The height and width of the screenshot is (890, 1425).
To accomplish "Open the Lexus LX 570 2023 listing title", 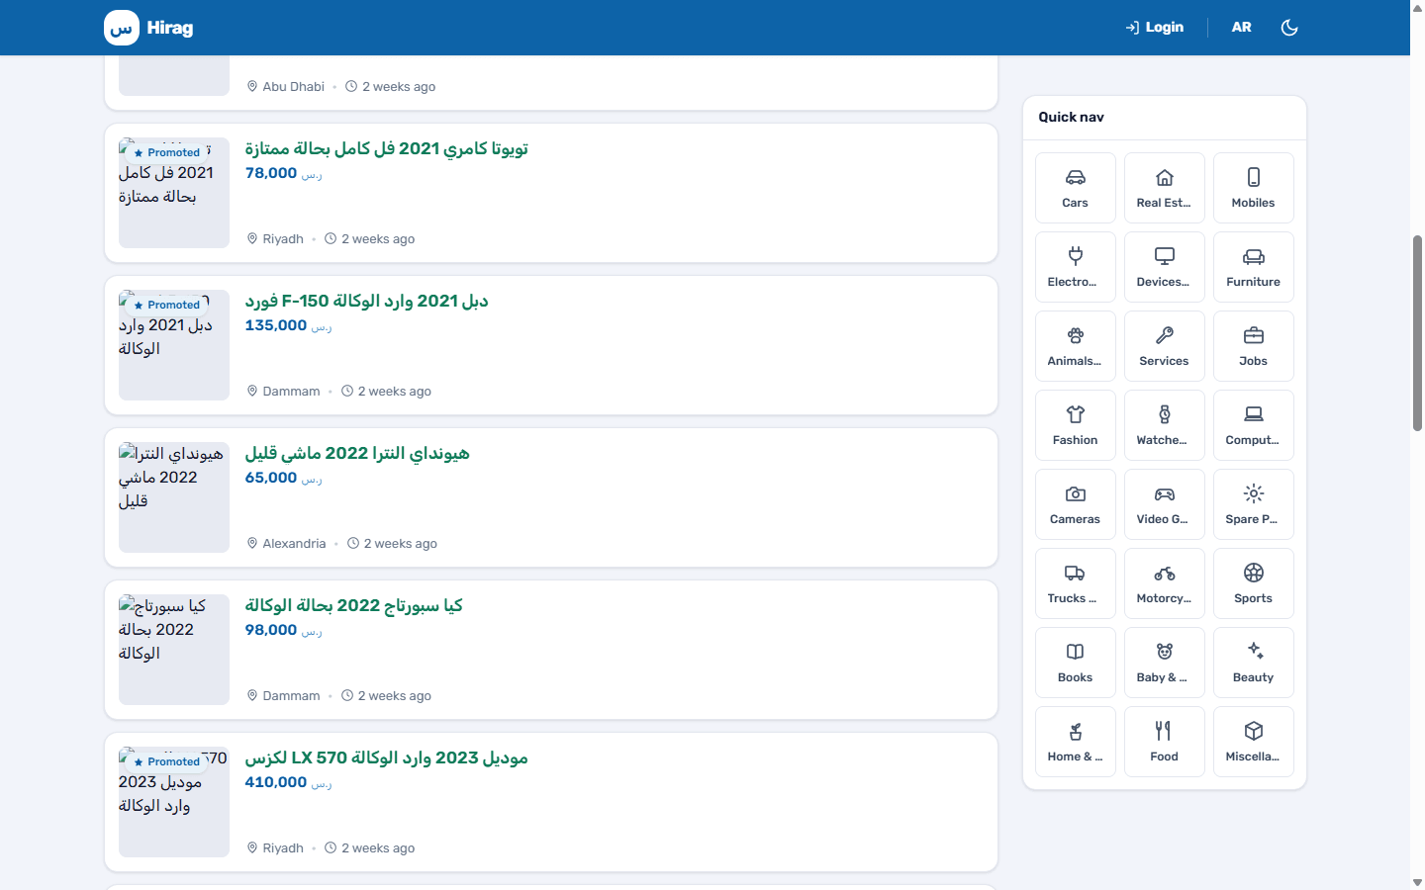I will (386, 757).
